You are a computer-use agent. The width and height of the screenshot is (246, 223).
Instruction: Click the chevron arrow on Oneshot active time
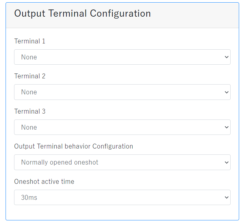pos(226,198)
